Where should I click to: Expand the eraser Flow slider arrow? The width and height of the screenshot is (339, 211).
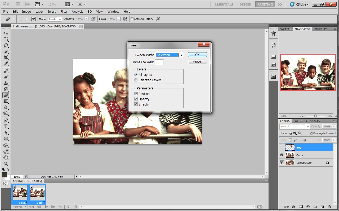(x=118, y=19)
